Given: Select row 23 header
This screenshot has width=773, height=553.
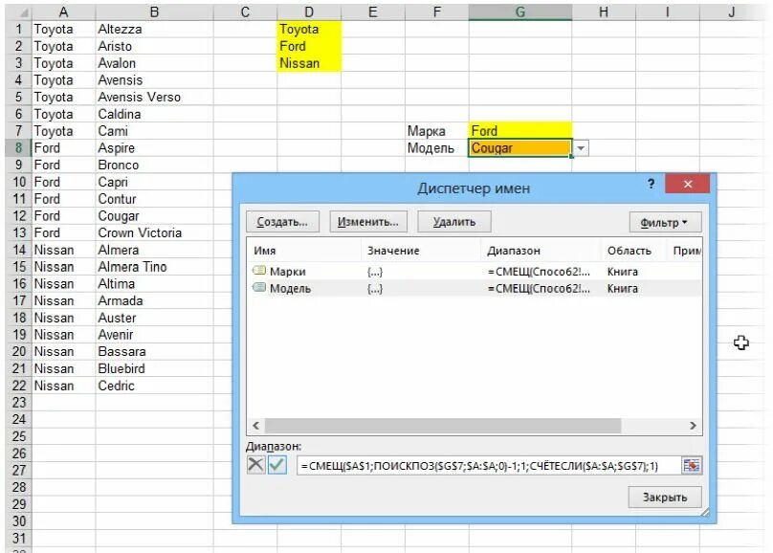Looking at the screenshot, I should coord(19,403).
